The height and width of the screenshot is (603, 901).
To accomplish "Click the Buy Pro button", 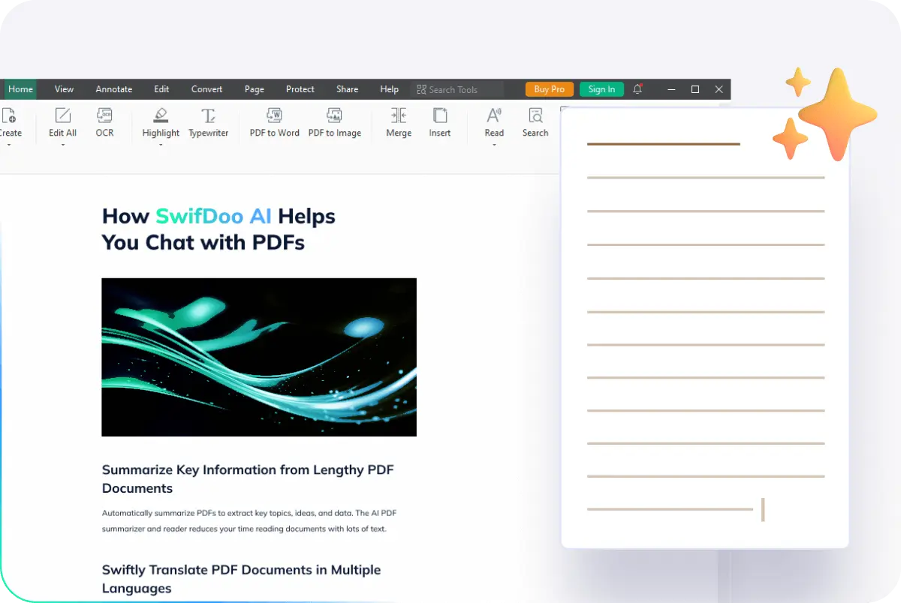I will point(550,89).
